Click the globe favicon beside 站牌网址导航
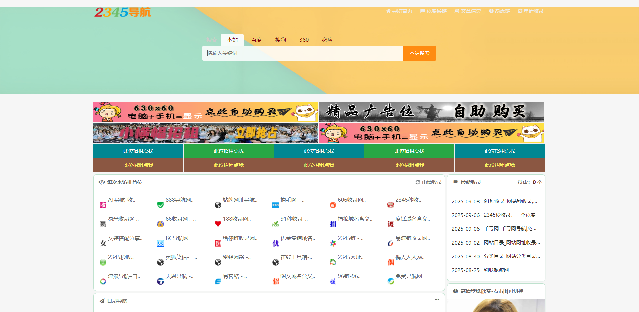The image size is (639, 312). (218, 205)
